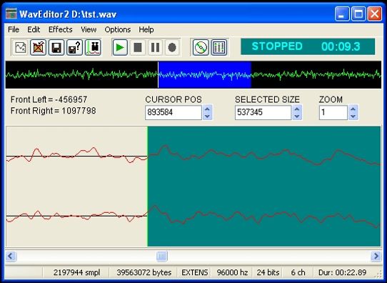This screenshot has height=283, width=387.
Task: Click the blue selected region in overview waveform
Action: [x=205, y=75]
